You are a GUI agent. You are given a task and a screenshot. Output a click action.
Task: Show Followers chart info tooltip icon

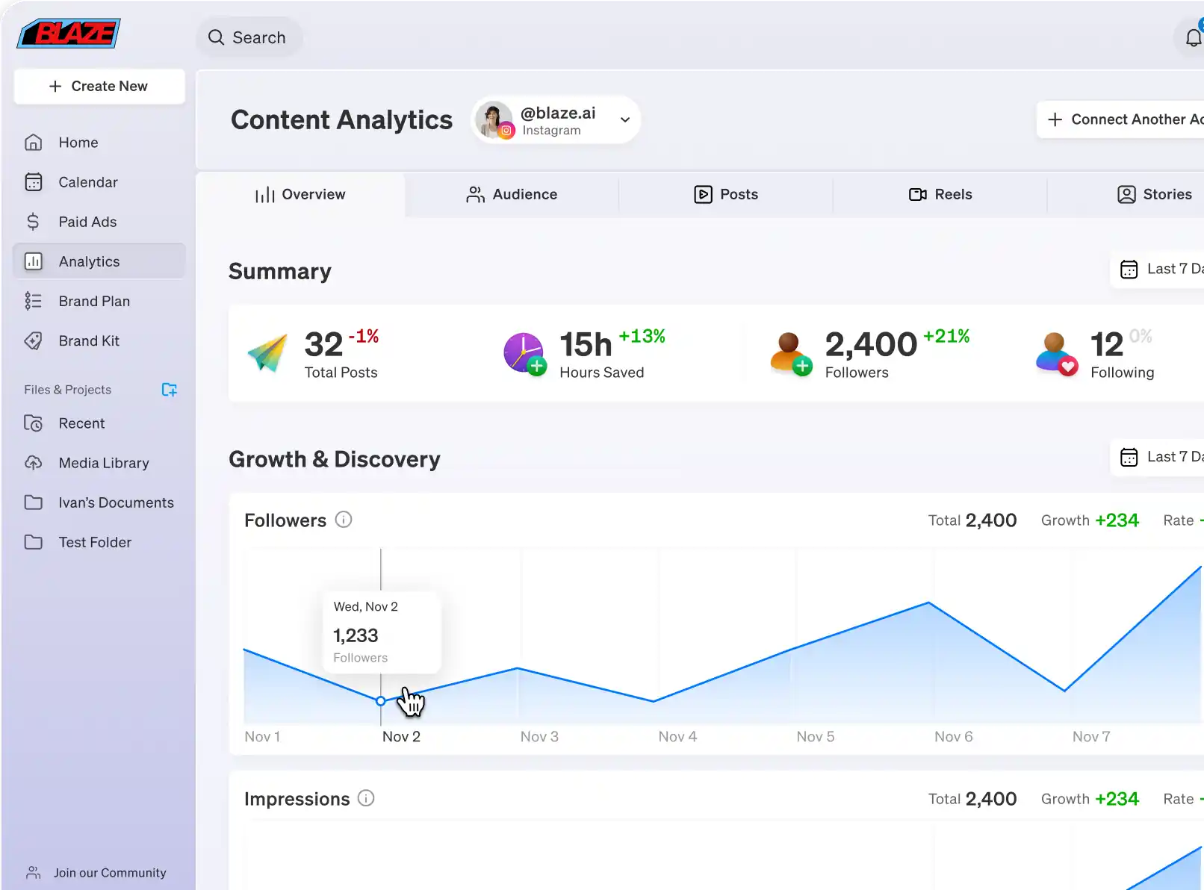point(344,520)
